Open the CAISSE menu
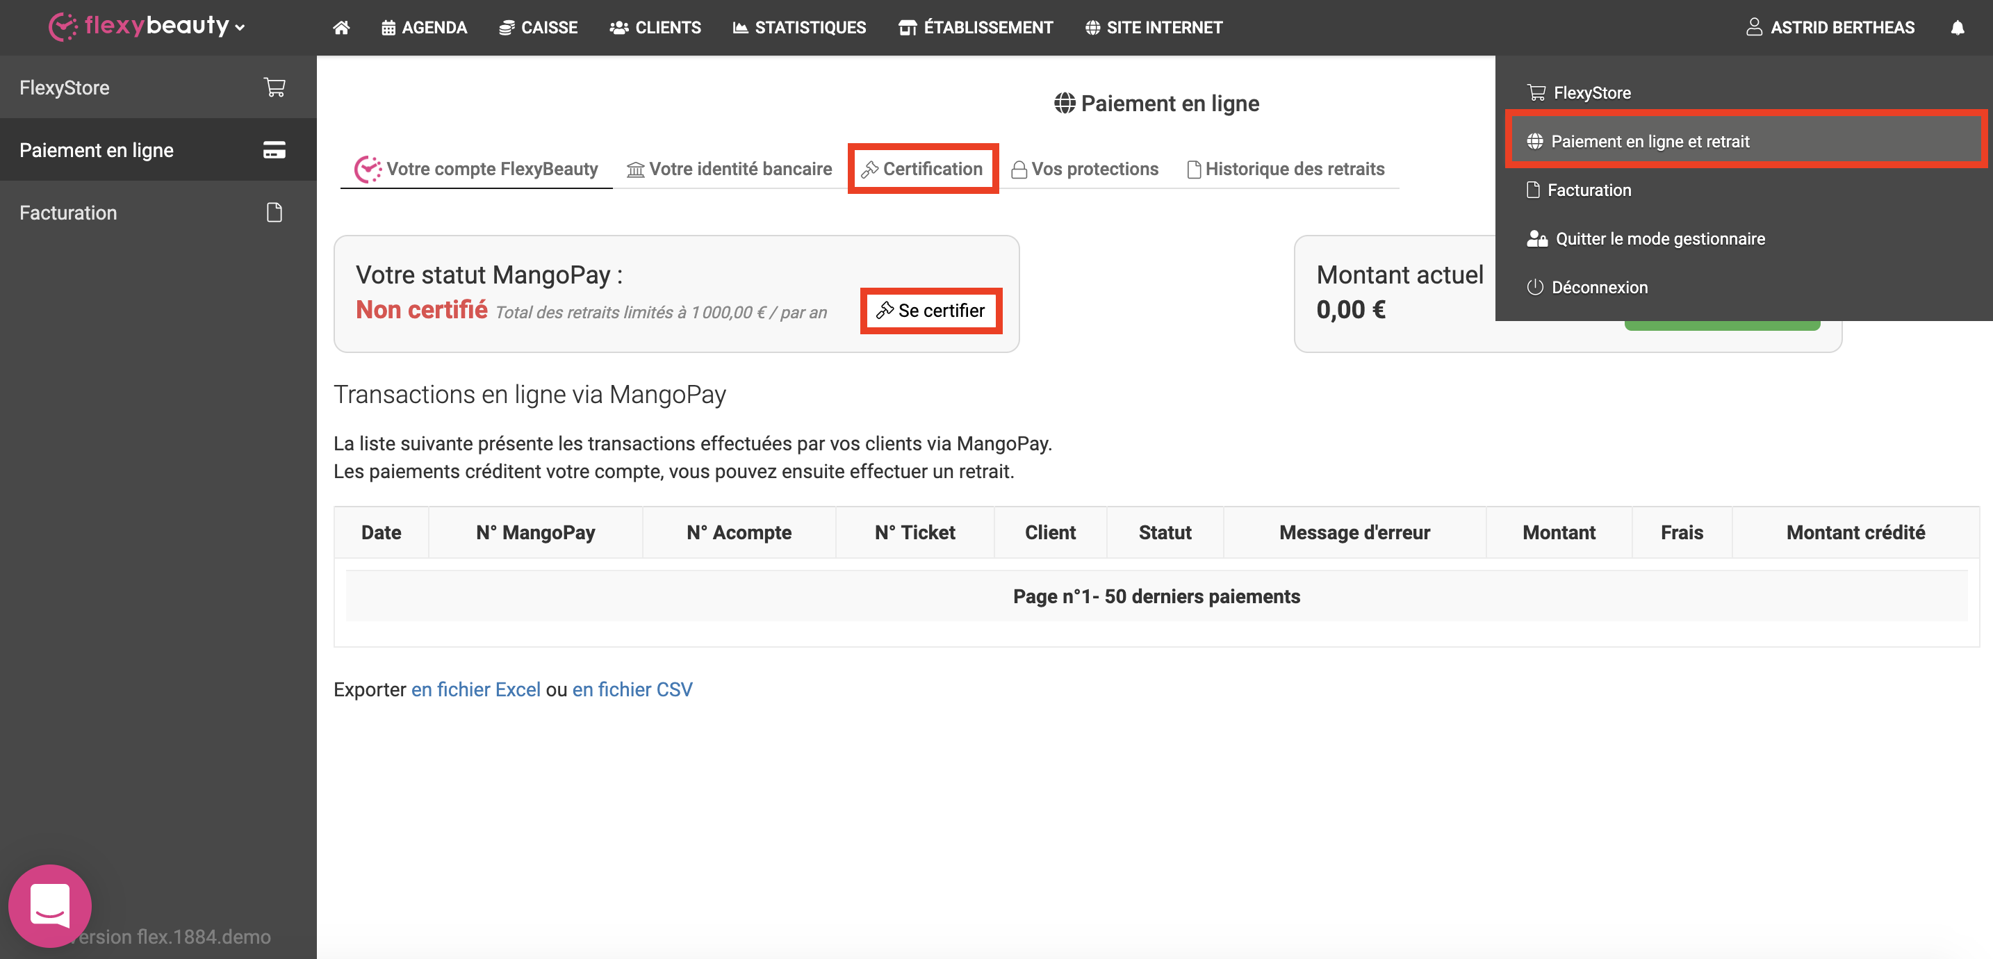The height and width of the screenshot is (959, 1993). 538,28
